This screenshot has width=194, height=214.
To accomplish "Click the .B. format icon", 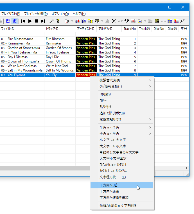I will point(163,21).
